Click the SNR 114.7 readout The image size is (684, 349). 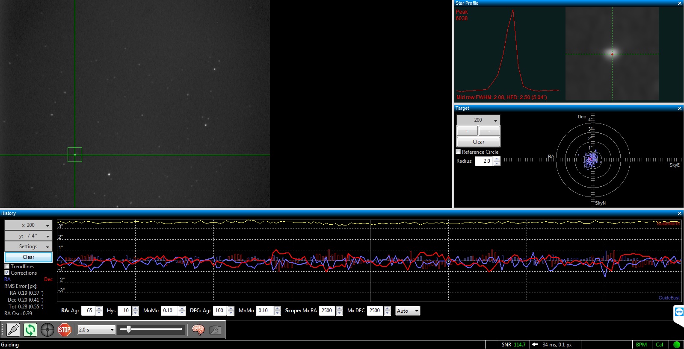click(x=513, y=345)
